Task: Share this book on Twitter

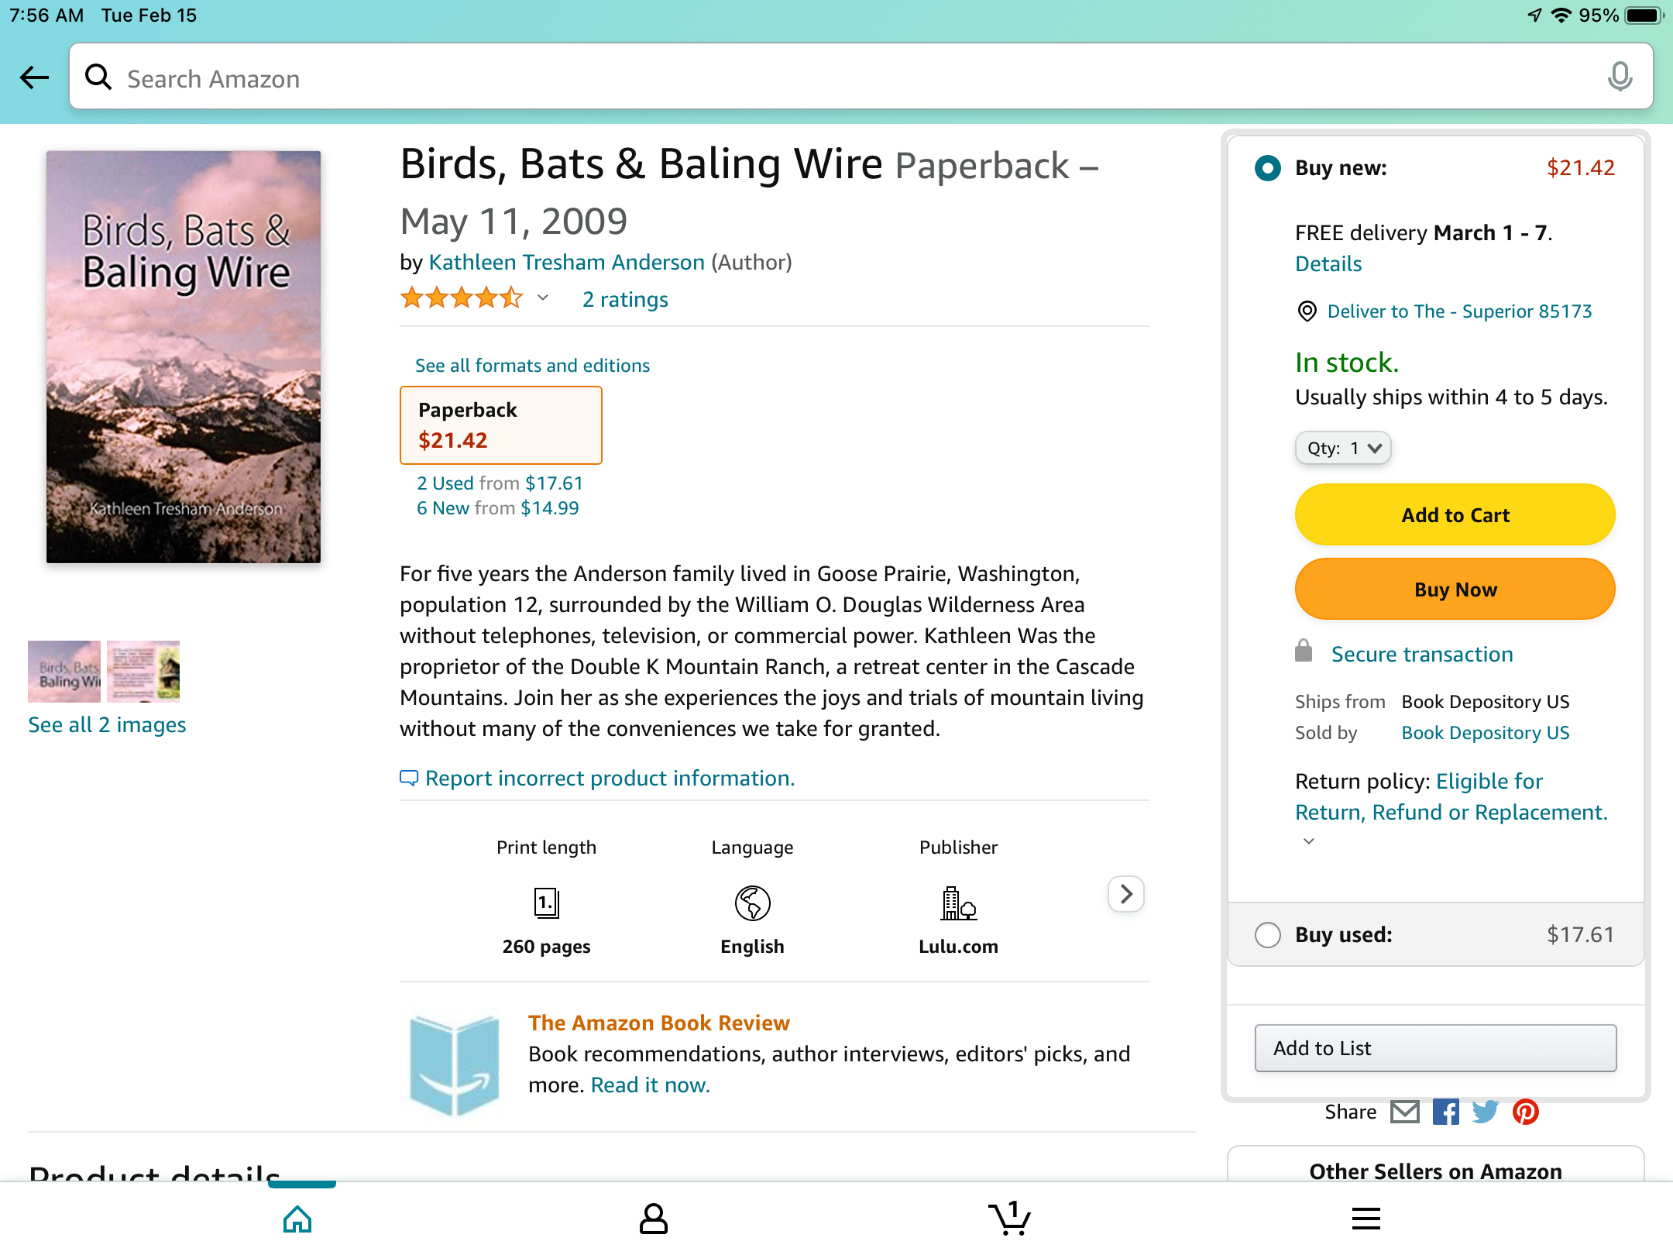Action: coord(1485,1112)
